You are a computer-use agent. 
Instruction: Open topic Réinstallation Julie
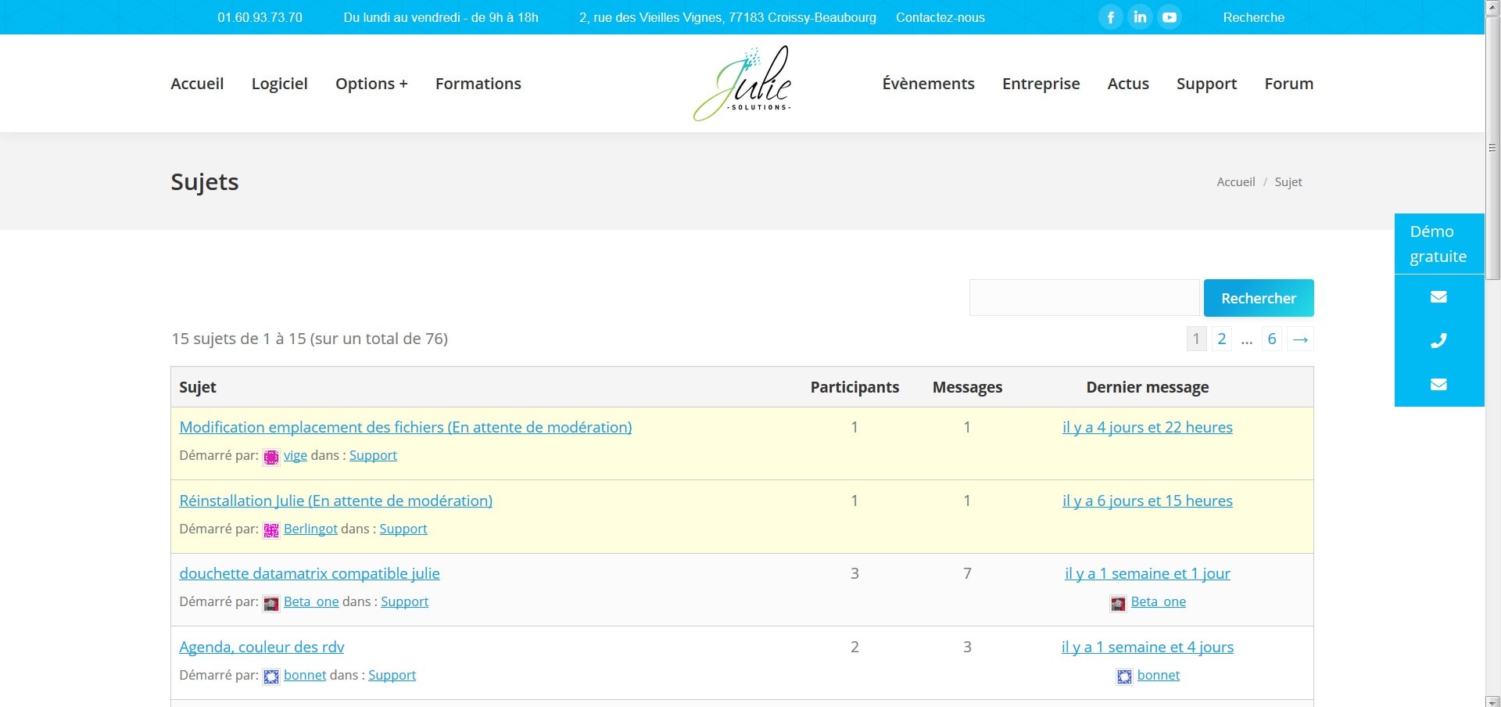pyautogui.click(x=336, y=501)
